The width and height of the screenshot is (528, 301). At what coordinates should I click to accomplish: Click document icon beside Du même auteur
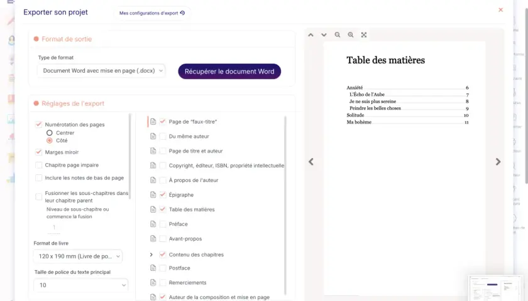tap(153, 136)
